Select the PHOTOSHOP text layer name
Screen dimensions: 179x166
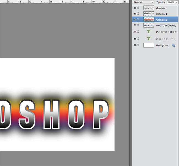tap(166, 32)
